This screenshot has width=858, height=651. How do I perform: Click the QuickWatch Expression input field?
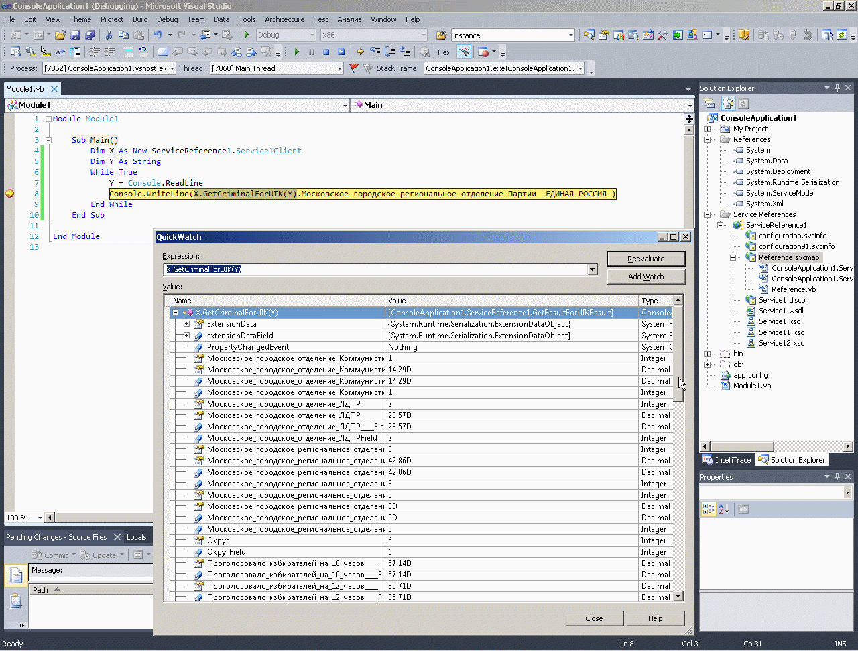[x=375, y=269]
